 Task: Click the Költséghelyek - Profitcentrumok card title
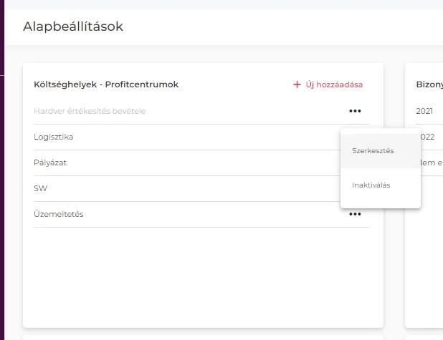pyautogui.click(x=106, y=84)
